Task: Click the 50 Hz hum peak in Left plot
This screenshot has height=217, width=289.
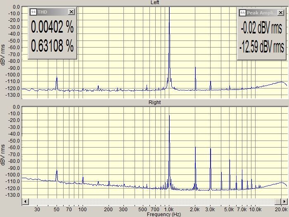Action: pos(57,83)
